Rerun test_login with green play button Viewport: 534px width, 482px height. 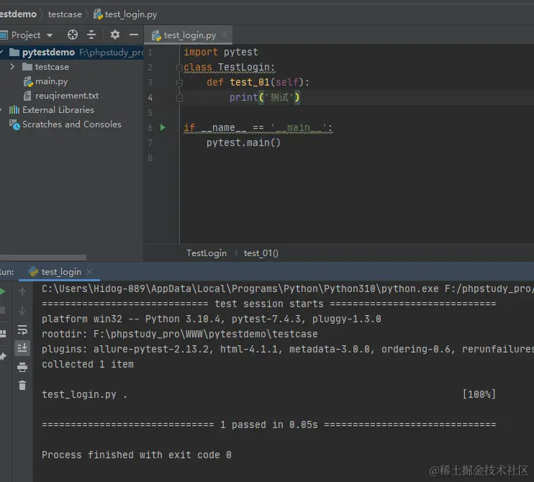(x=2, y=292)
